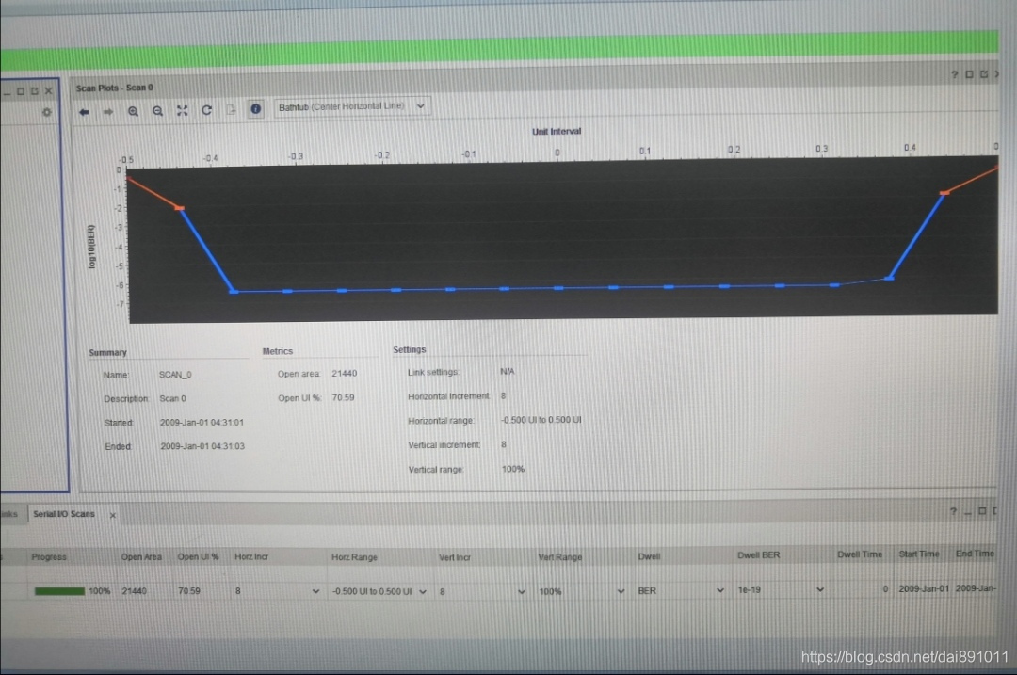Maximize the Scan Plots panel
The width and height of the screenshot is (1017, 675).
pyautogui.click(x=969, y=74)
